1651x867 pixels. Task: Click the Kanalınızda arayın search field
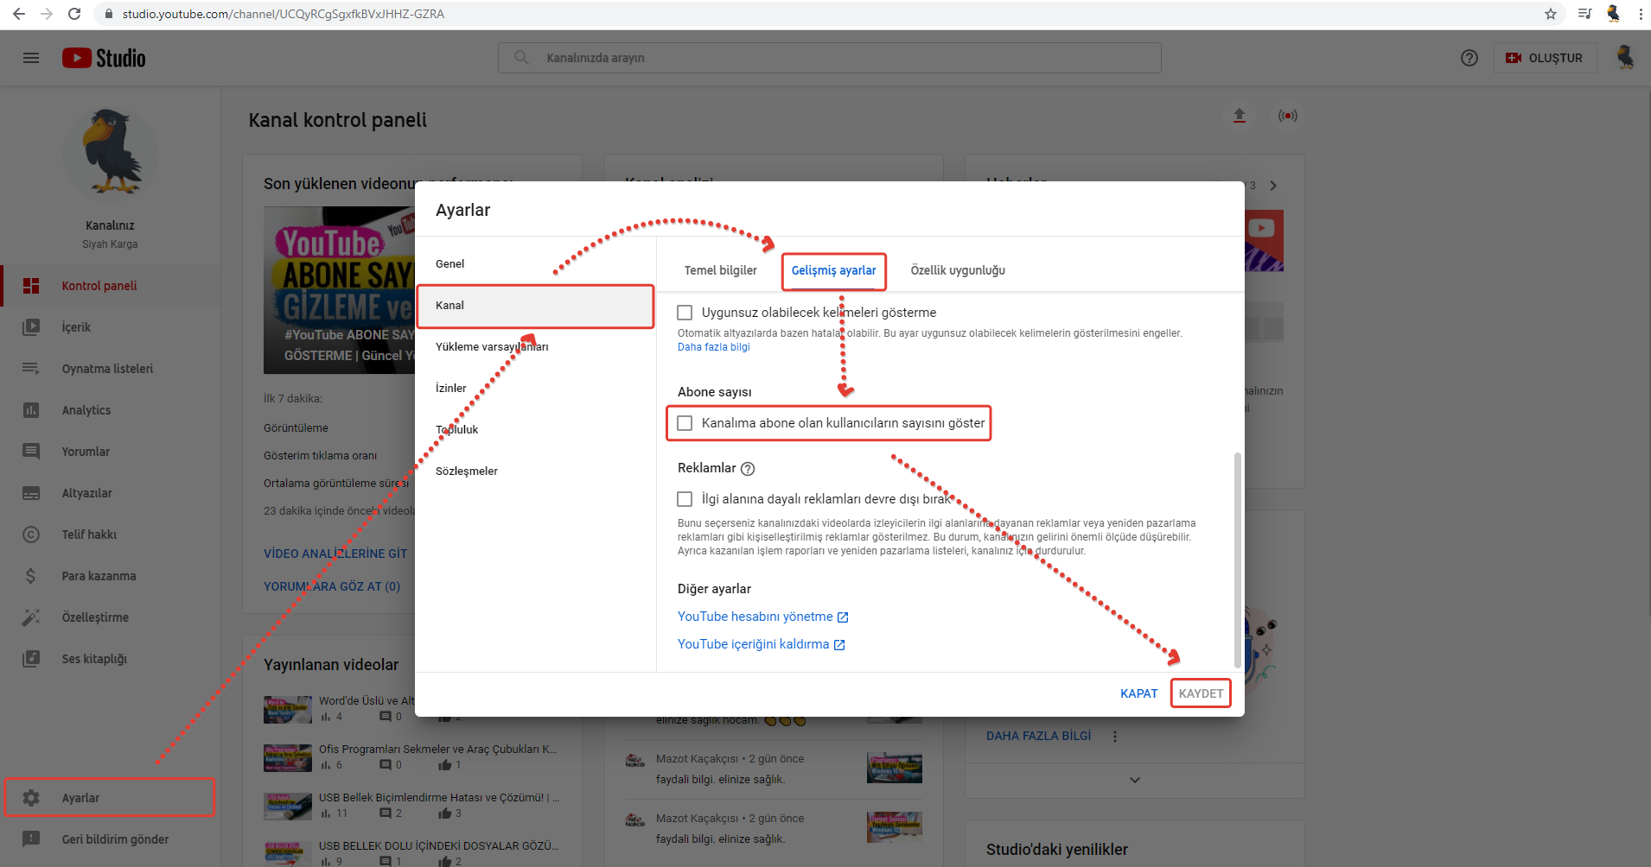(830, 58)
